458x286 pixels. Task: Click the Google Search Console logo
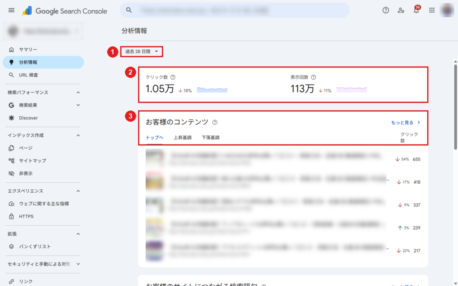click(x=64, y=11)
